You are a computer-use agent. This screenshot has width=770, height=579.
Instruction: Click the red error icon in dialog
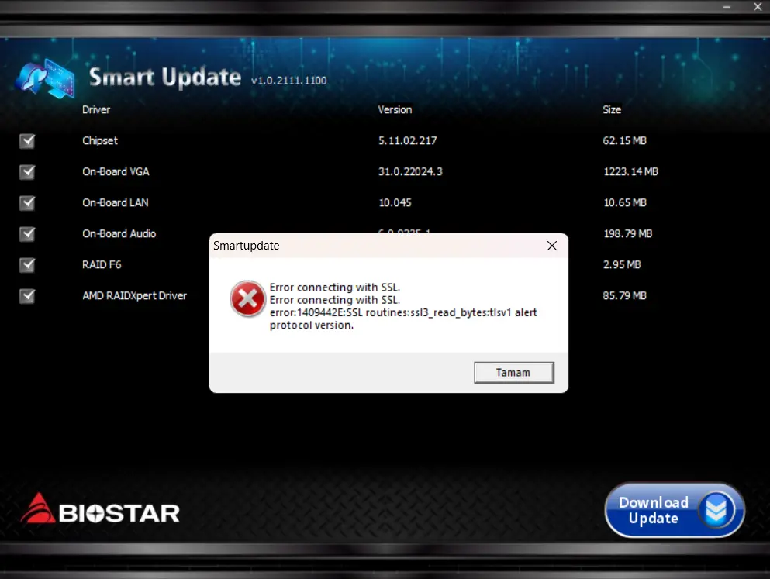click(247, 298)
